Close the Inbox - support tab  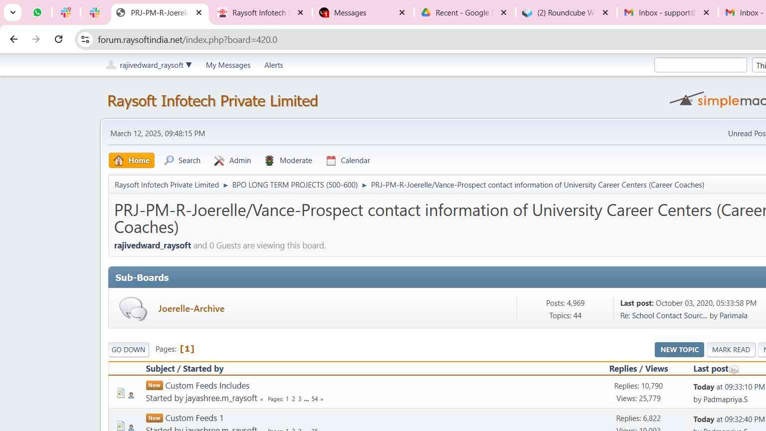click(x=706, y=13)
